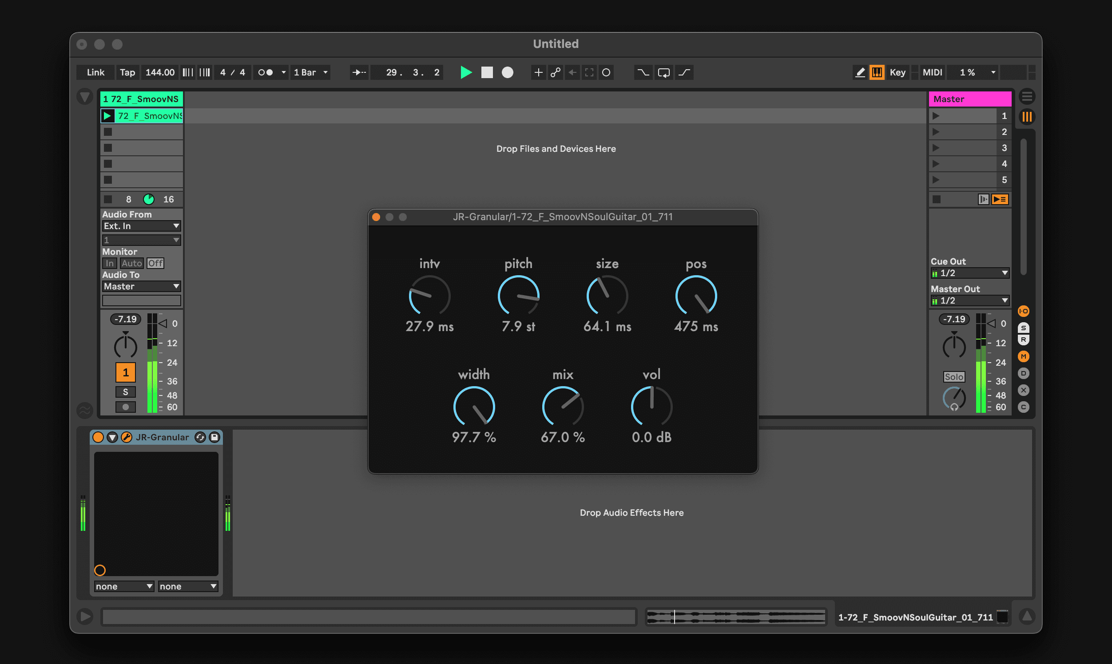Open the Audio To Master dropdown
The height and width of the screenshot is (664, 1112).
point(141,286)
